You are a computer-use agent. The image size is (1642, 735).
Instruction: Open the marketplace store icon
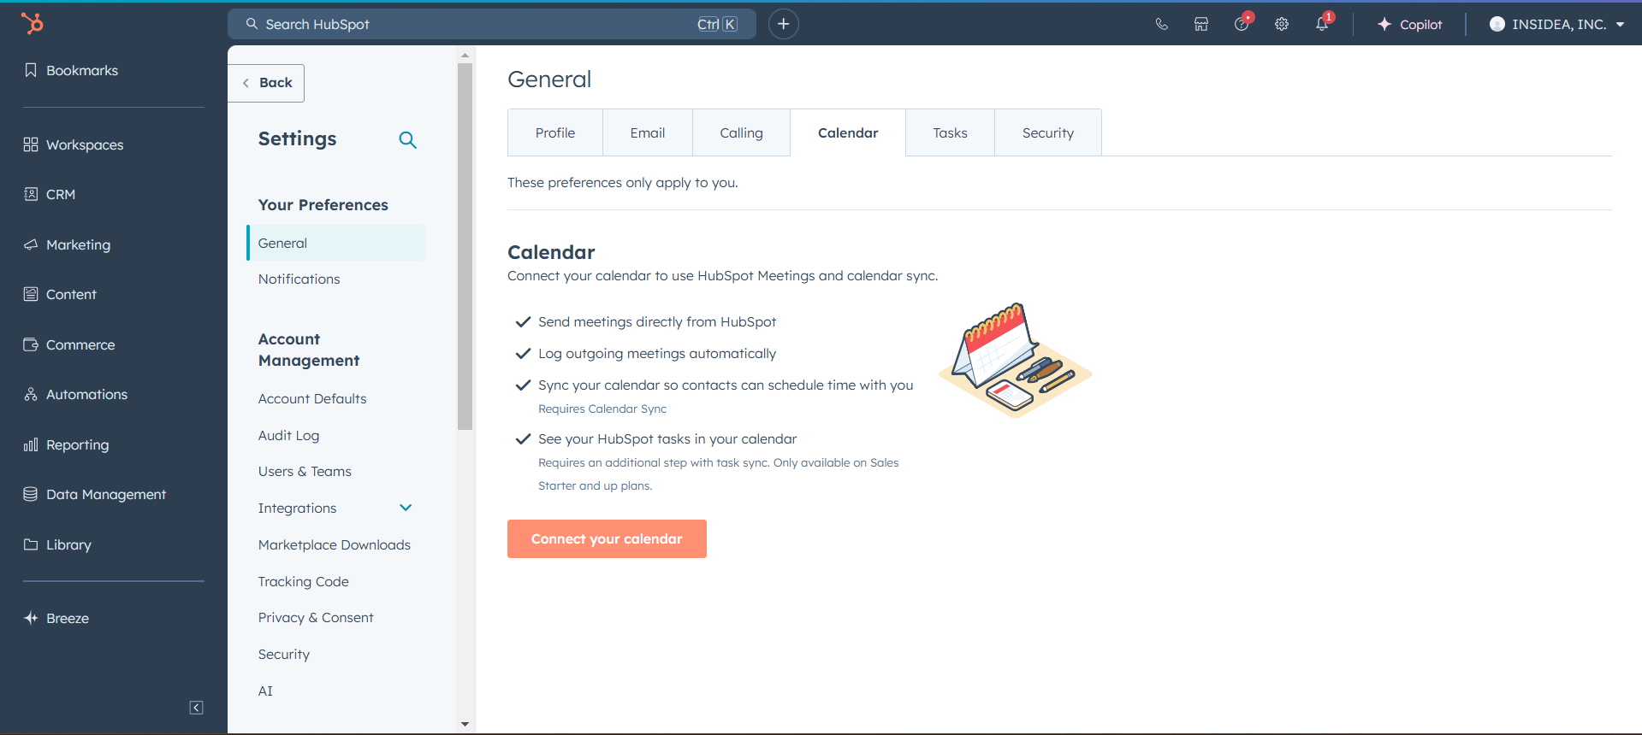[1201, 24]
